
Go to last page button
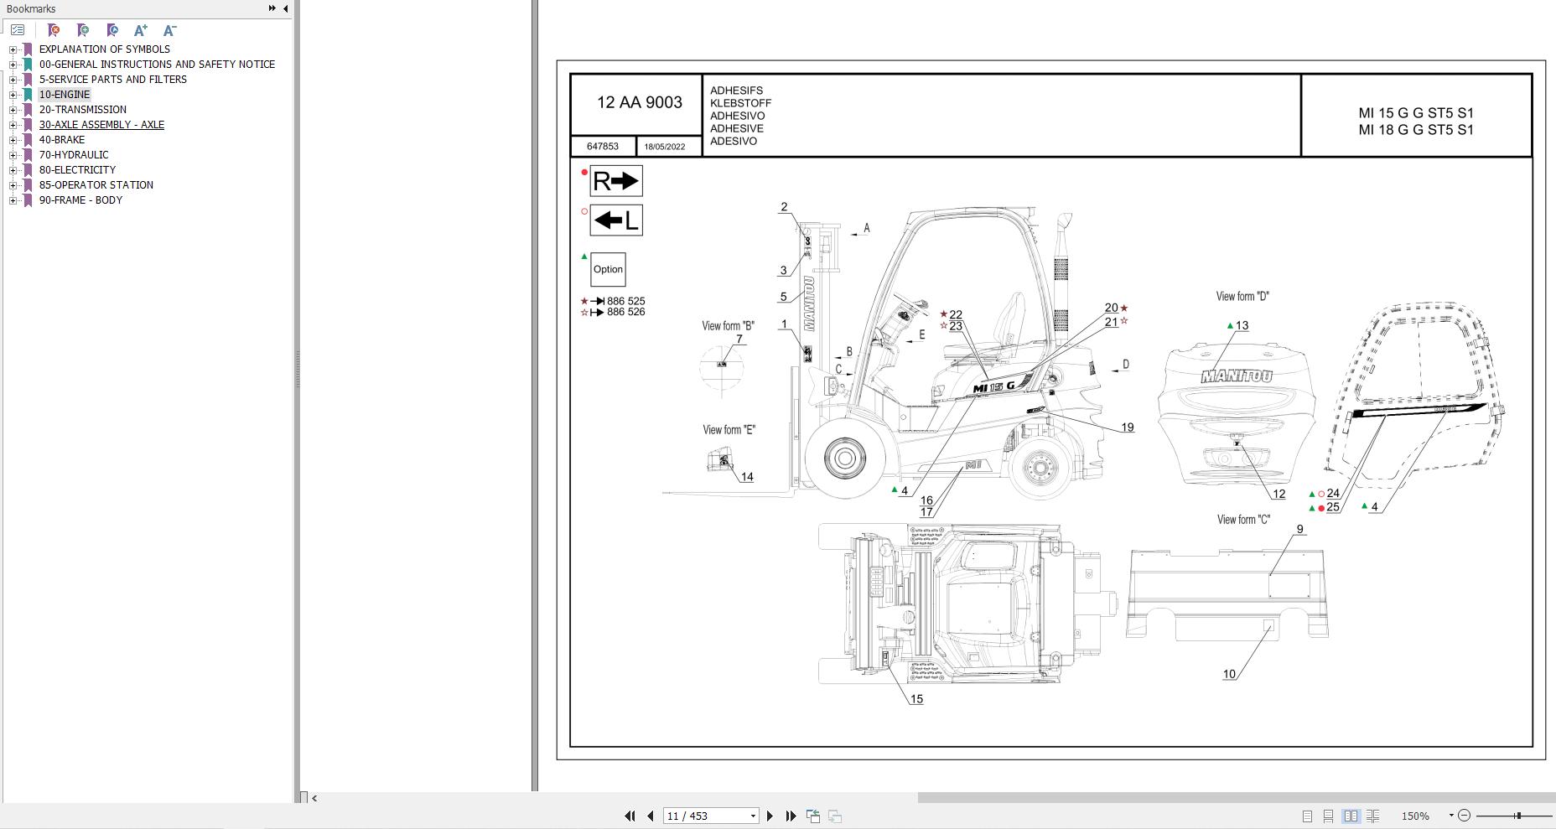(x=791, y=816)
